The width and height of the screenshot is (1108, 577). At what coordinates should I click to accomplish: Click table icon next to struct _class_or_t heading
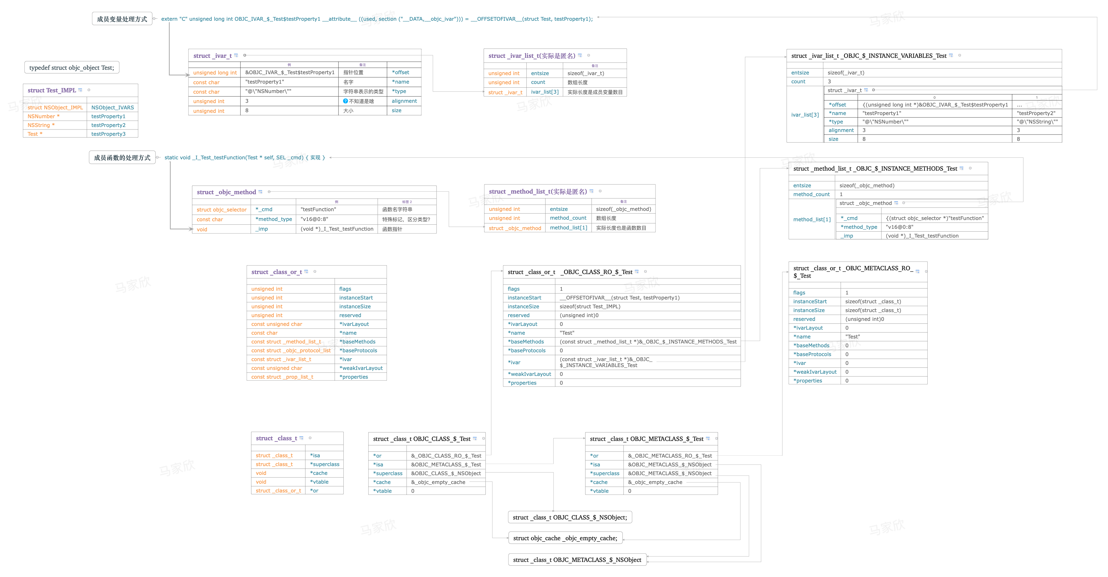point(306,272)
